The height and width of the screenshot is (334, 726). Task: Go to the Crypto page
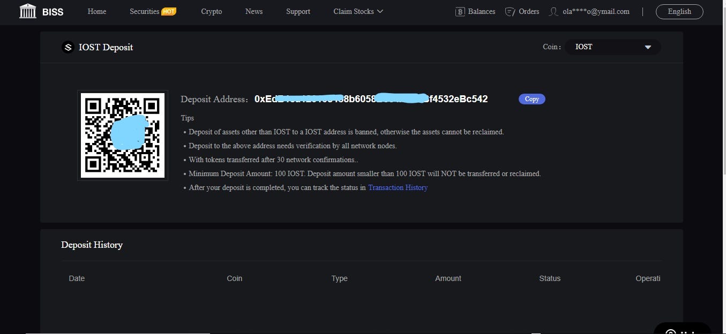coord(212,11)
